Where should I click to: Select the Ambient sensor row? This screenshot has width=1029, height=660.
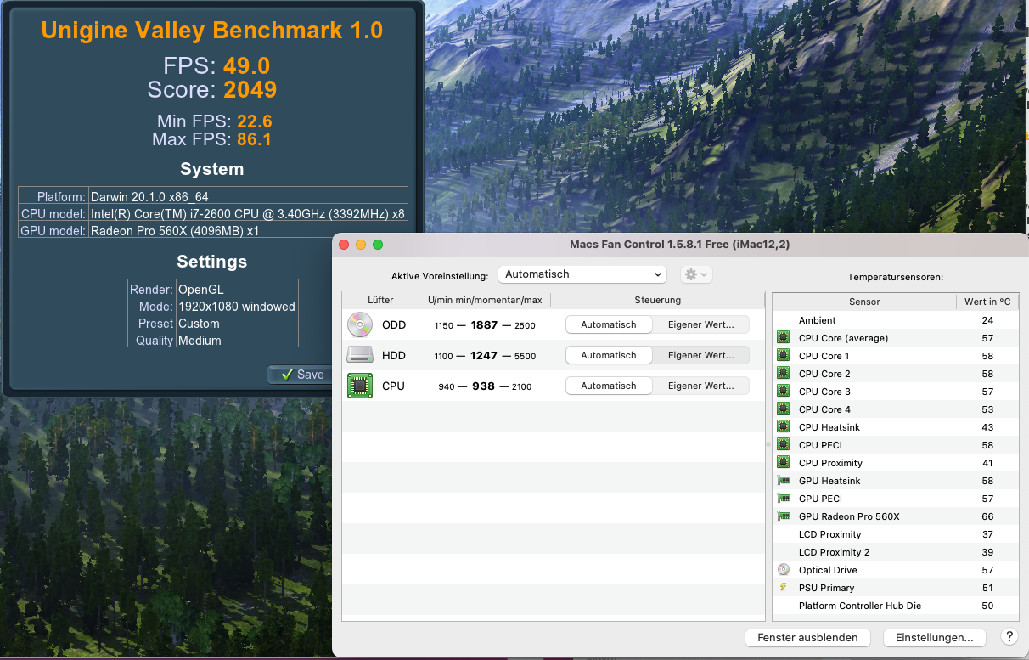[896, 320]
